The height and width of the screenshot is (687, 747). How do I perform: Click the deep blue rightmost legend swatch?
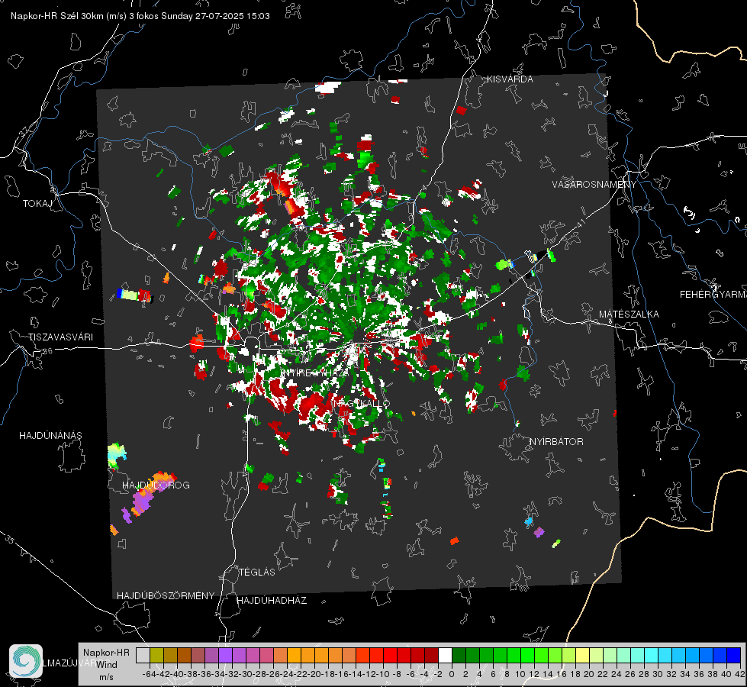[x=734, y=655]
